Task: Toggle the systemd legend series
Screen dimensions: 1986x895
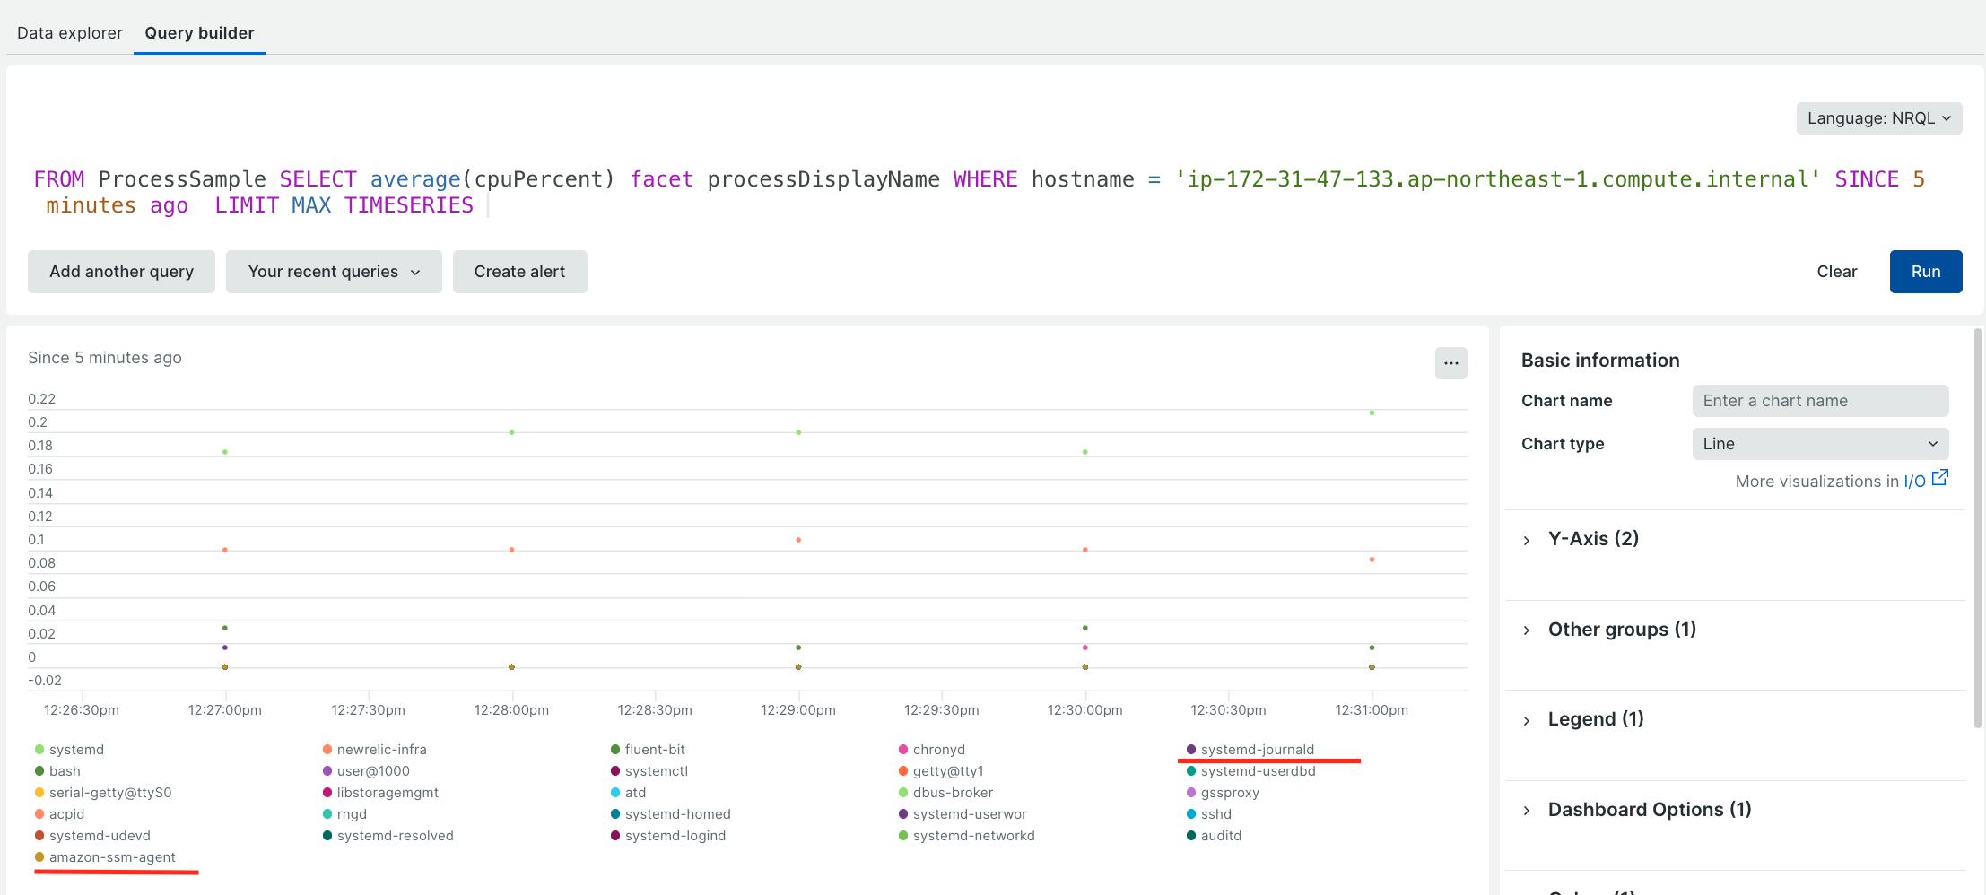Action: 70,750
